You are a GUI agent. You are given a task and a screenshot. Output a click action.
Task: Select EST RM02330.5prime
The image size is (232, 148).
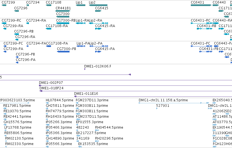click(x=6, y=147)
